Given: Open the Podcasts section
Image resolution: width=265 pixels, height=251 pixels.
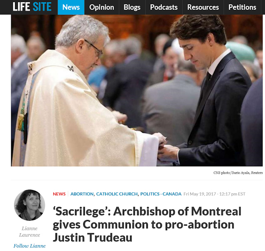Looking at the screenshot, I should tap(164, 7).
